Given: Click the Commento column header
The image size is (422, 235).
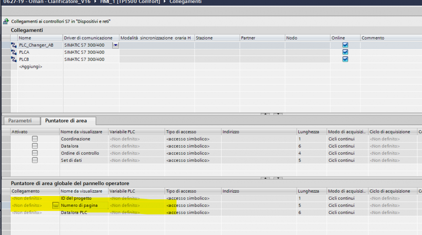Looking at the screenshot, I should click(391, 38).
